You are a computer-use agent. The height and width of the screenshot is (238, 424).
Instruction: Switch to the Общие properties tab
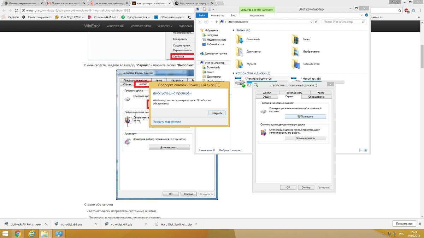pos(267,97)
